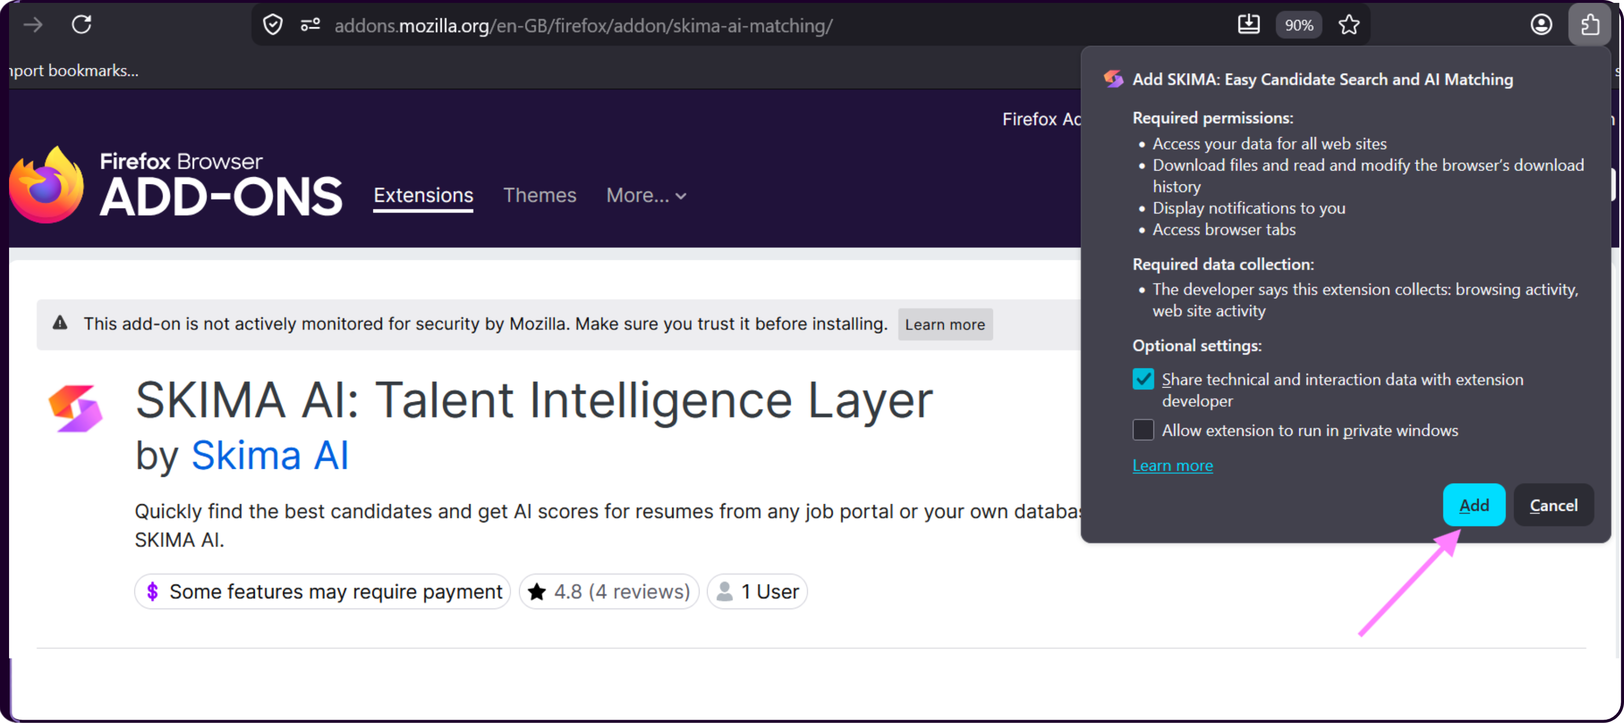The height and width of the screenshot is (723, 1624).
Task: Click 'Display notifications to you' permission text
Action: (x=1249, y=208)
